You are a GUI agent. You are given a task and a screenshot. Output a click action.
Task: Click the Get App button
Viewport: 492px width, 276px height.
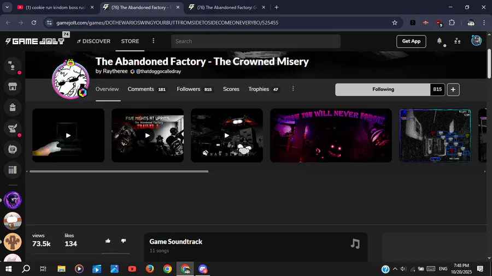[411, 41]
